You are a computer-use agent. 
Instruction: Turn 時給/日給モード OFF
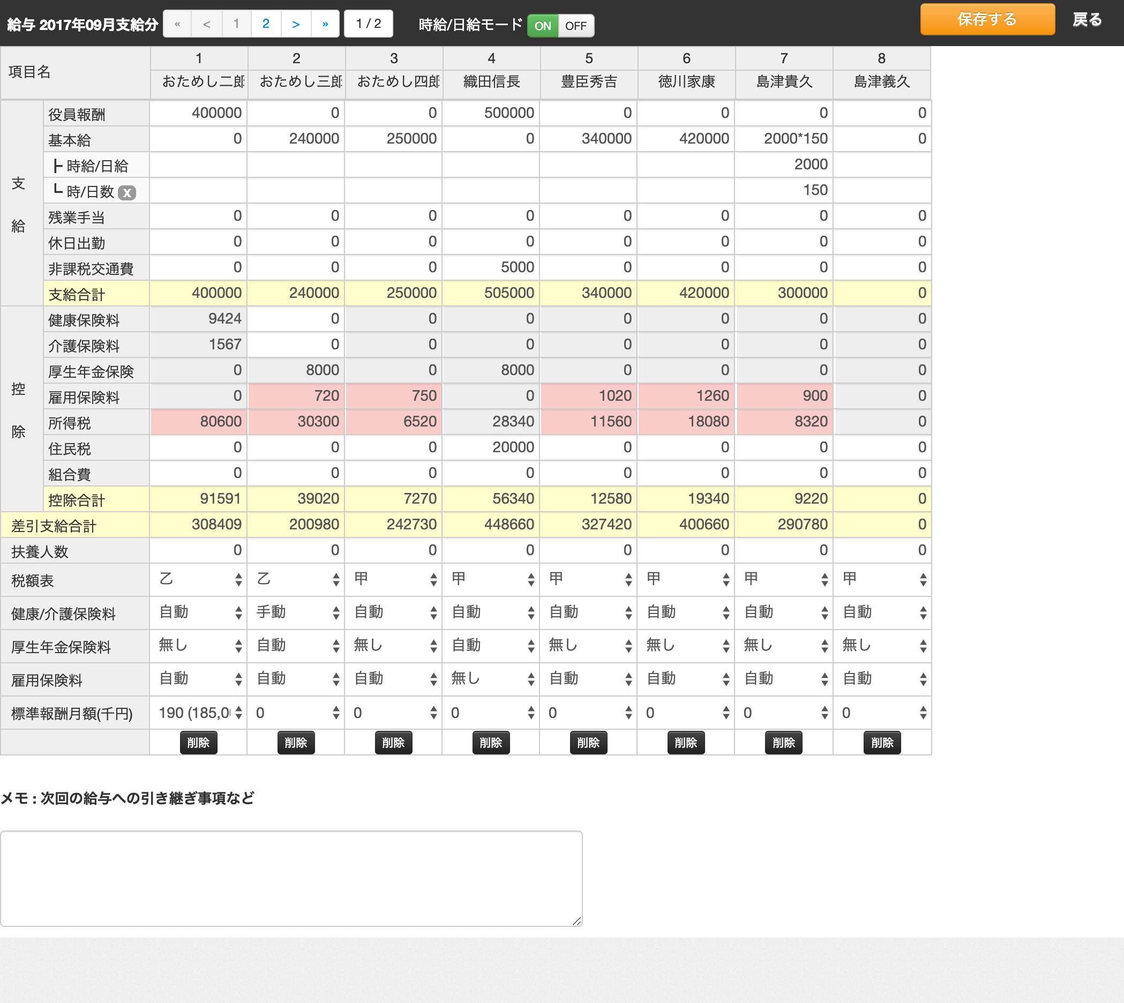(x=576, y=26)
